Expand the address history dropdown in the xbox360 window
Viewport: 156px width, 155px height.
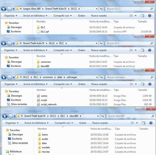tap(98, 116)
